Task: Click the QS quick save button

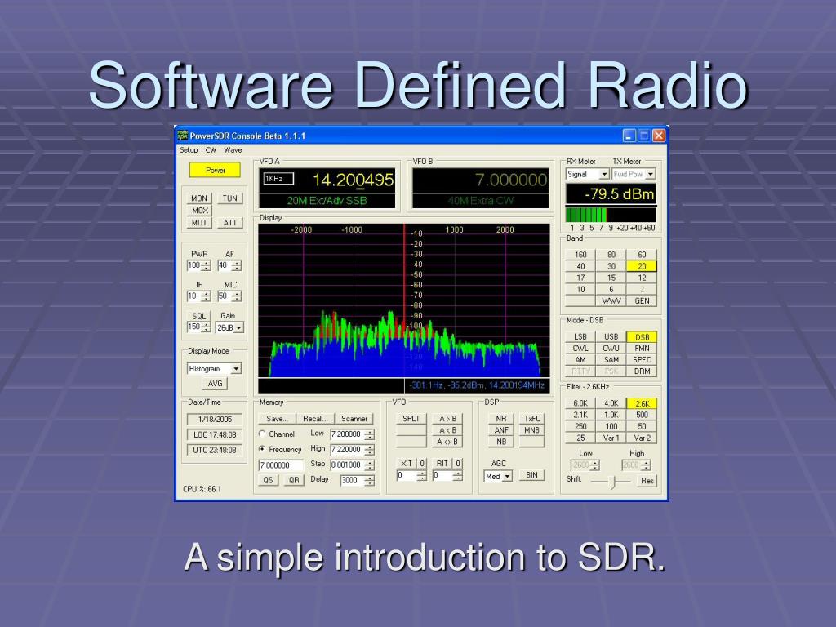Action: pos(268,480)
